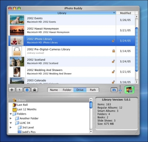The height and width of the screenshot is (142, 148).
Task: Sort by the Library column header
Action: 62,13
